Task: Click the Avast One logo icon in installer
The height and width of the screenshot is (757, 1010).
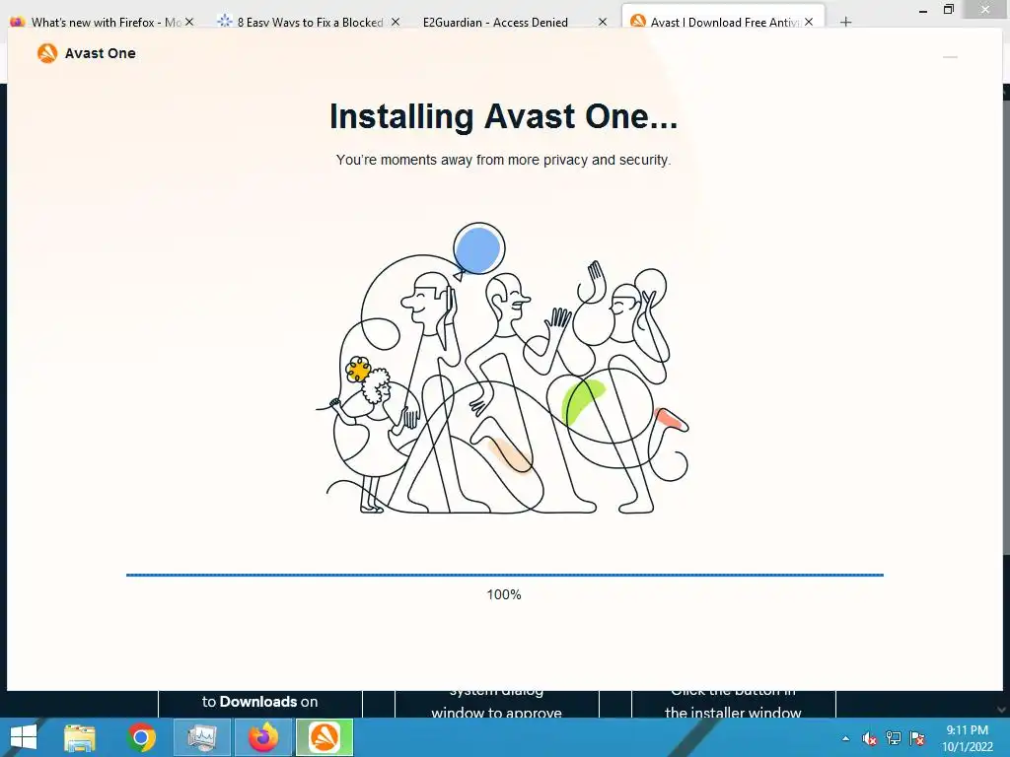Action: coord(47,53)
